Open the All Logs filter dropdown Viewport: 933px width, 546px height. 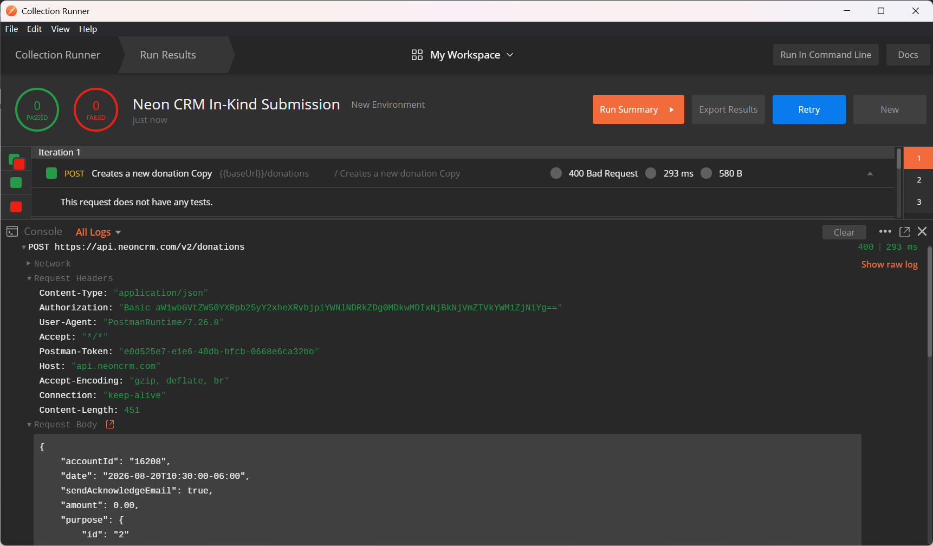[x=98, y=232]
